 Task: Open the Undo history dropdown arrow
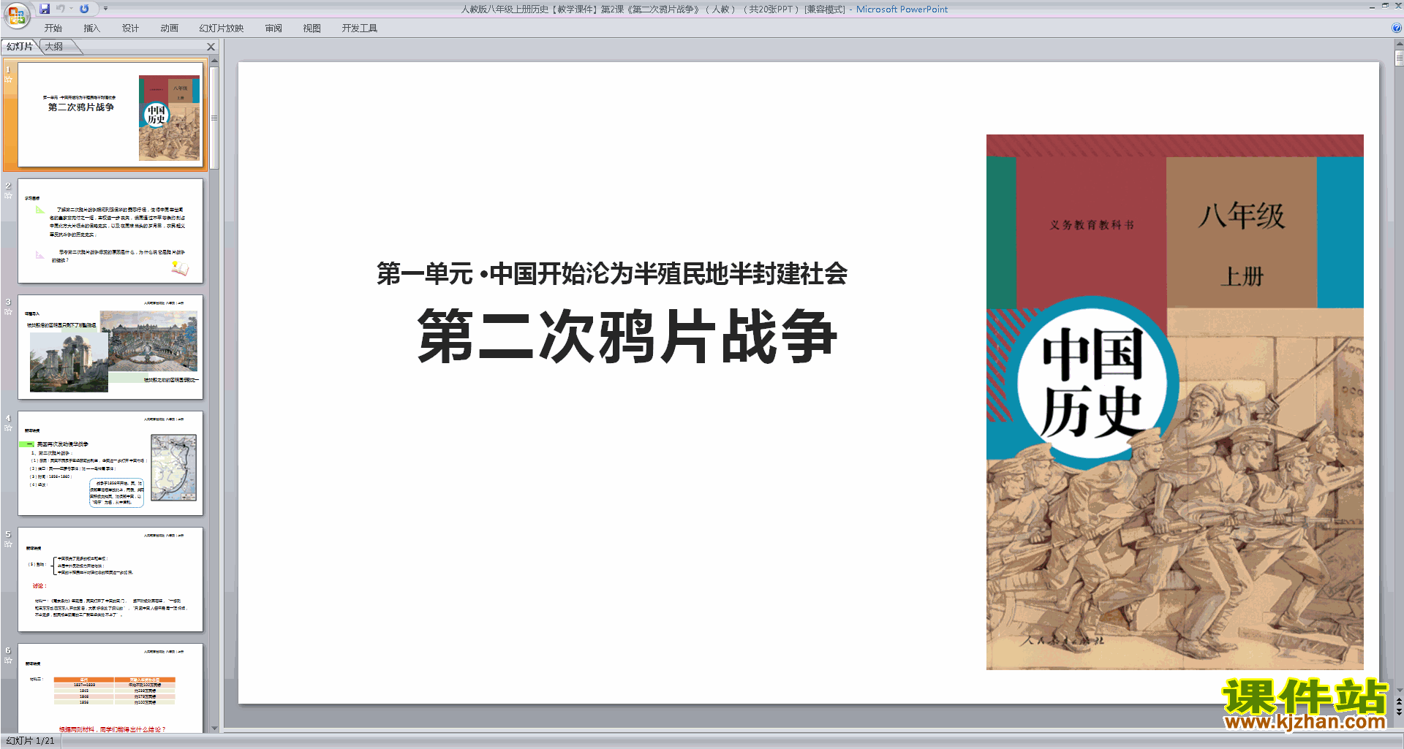72,9
